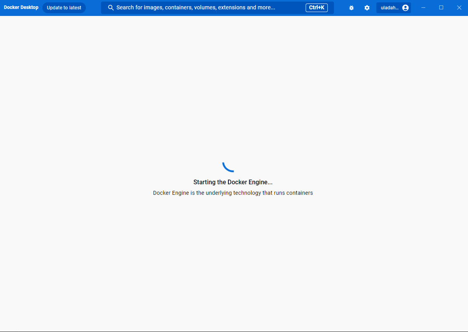Viewport: 468px width, 332px height.
Task: Click the Docker Engine loading spinner
Action: [x=228, y=166]
